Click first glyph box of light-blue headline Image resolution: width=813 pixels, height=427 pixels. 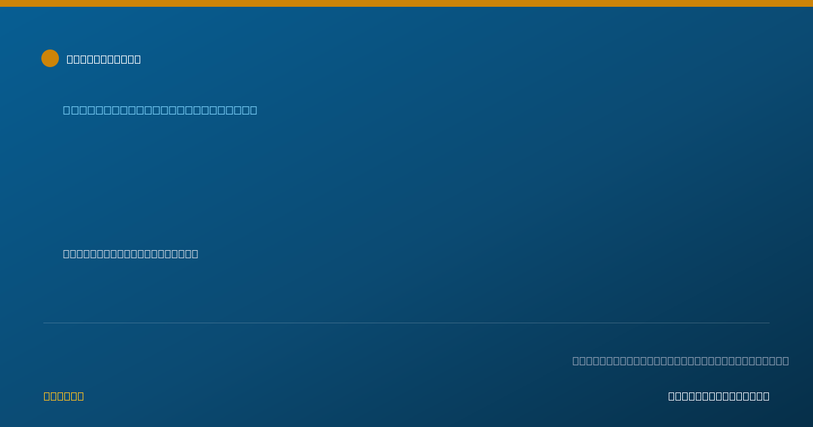point(67,110)
